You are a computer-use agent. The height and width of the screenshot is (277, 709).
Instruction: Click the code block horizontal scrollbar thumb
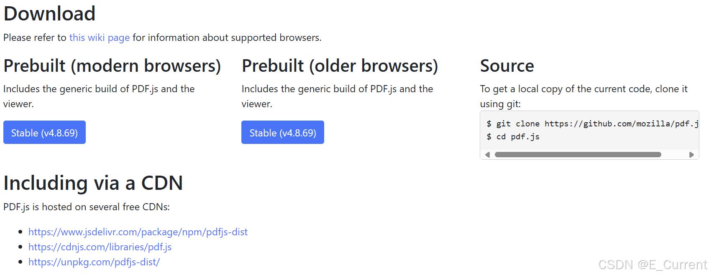[x=578, y=155]
